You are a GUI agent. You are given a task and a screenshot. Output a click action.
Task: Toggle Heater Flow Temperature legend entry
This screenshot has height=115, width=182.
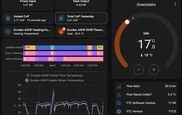coord(55,75)
